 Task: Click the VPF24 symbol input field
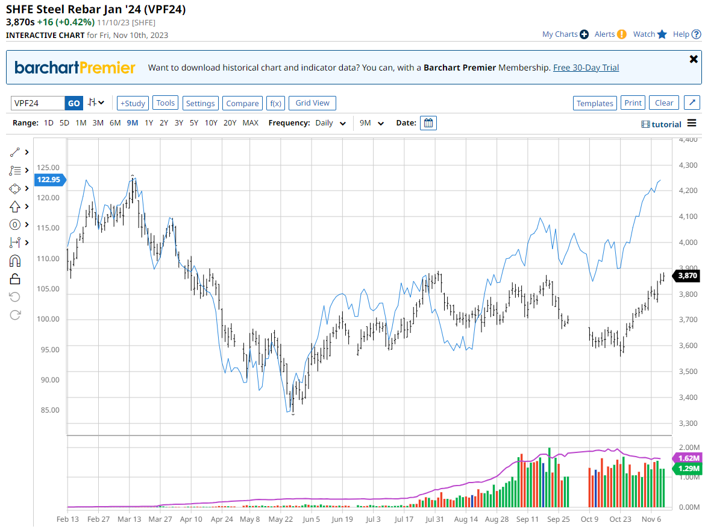37,103
